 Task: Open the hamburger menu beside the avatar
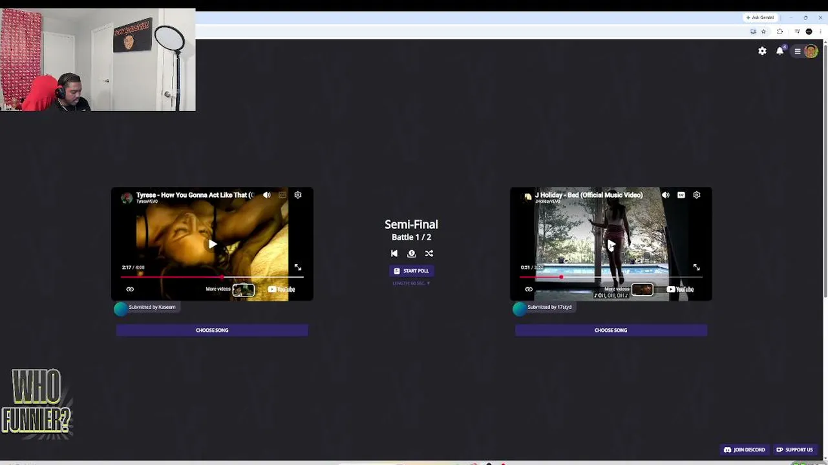[x=798, y=52]
